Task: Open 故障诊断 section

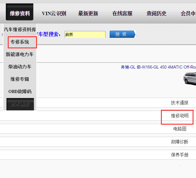Action: click(180, 142)
